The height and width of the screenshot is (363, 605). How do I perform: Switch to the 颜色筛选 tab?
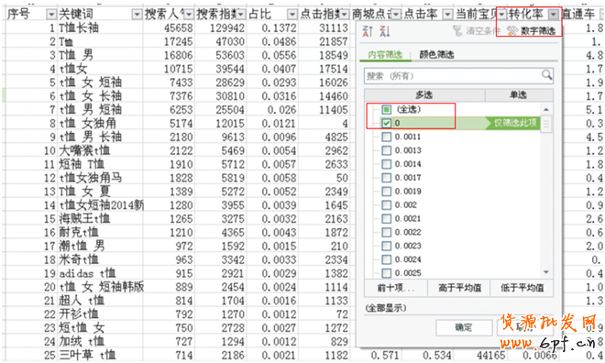[436, 55]
